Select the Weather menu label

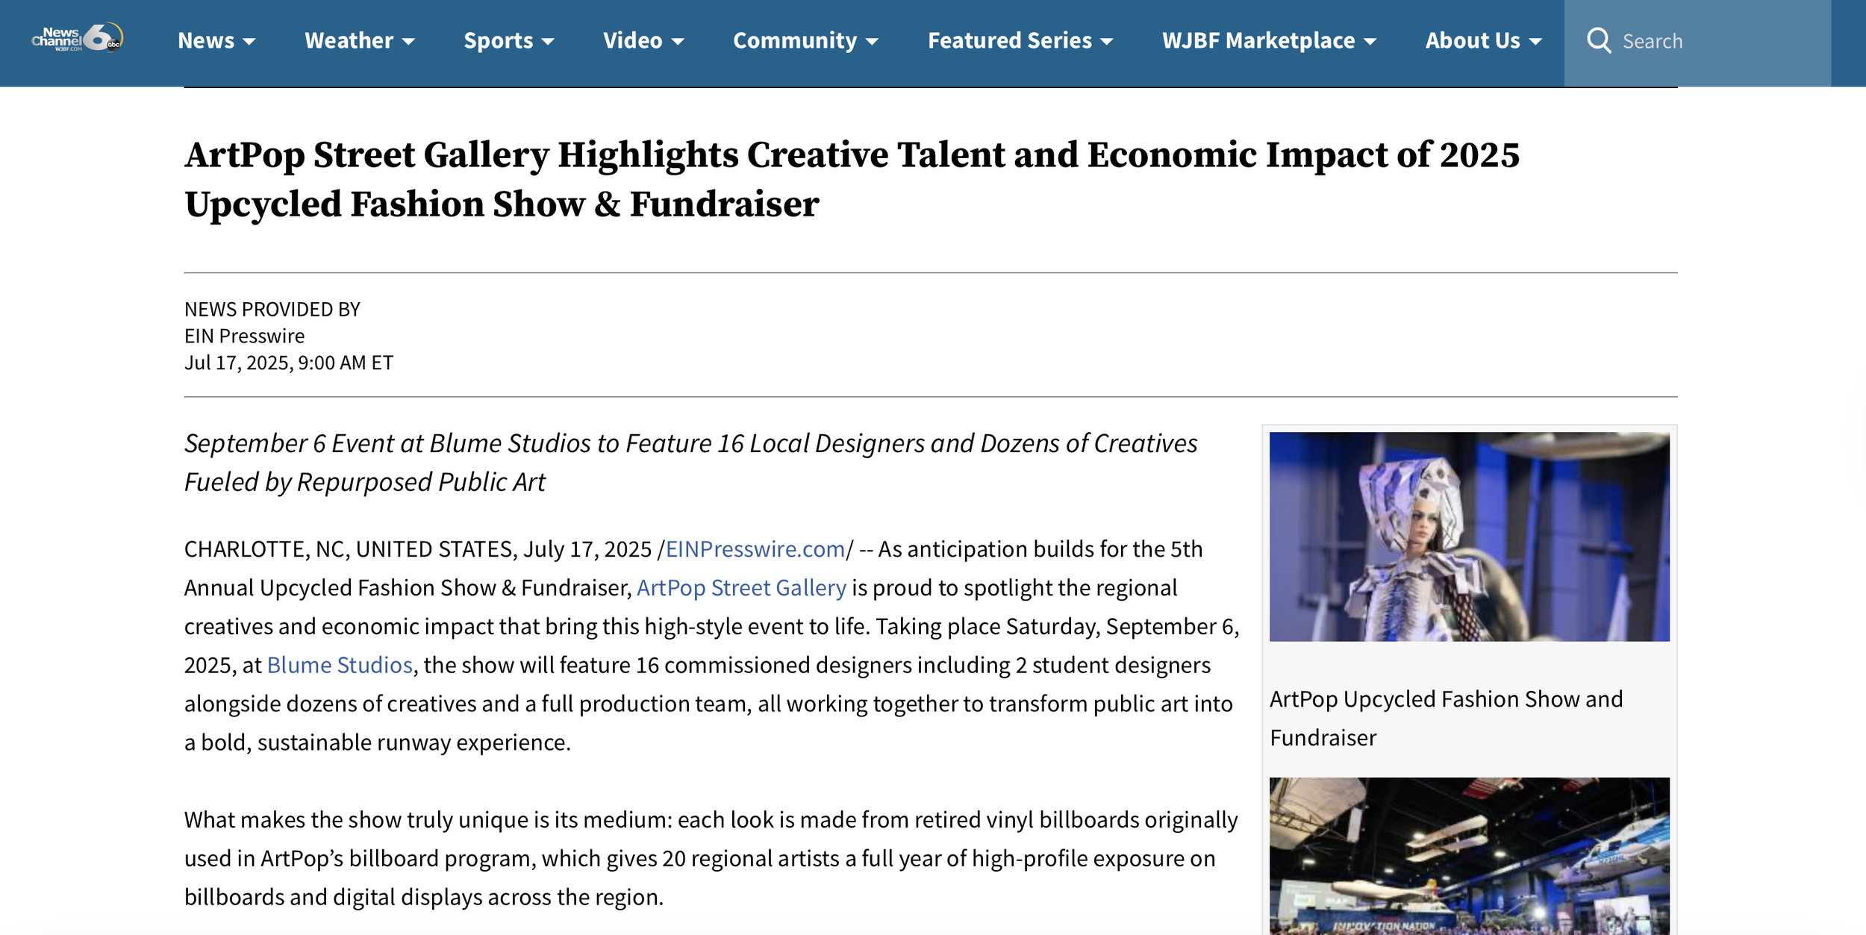(x=349, y=40)
